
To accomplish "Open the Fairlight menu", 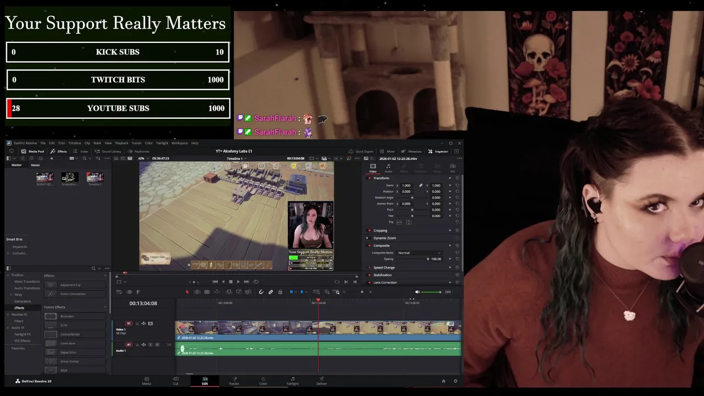I will tap(162, 143).
